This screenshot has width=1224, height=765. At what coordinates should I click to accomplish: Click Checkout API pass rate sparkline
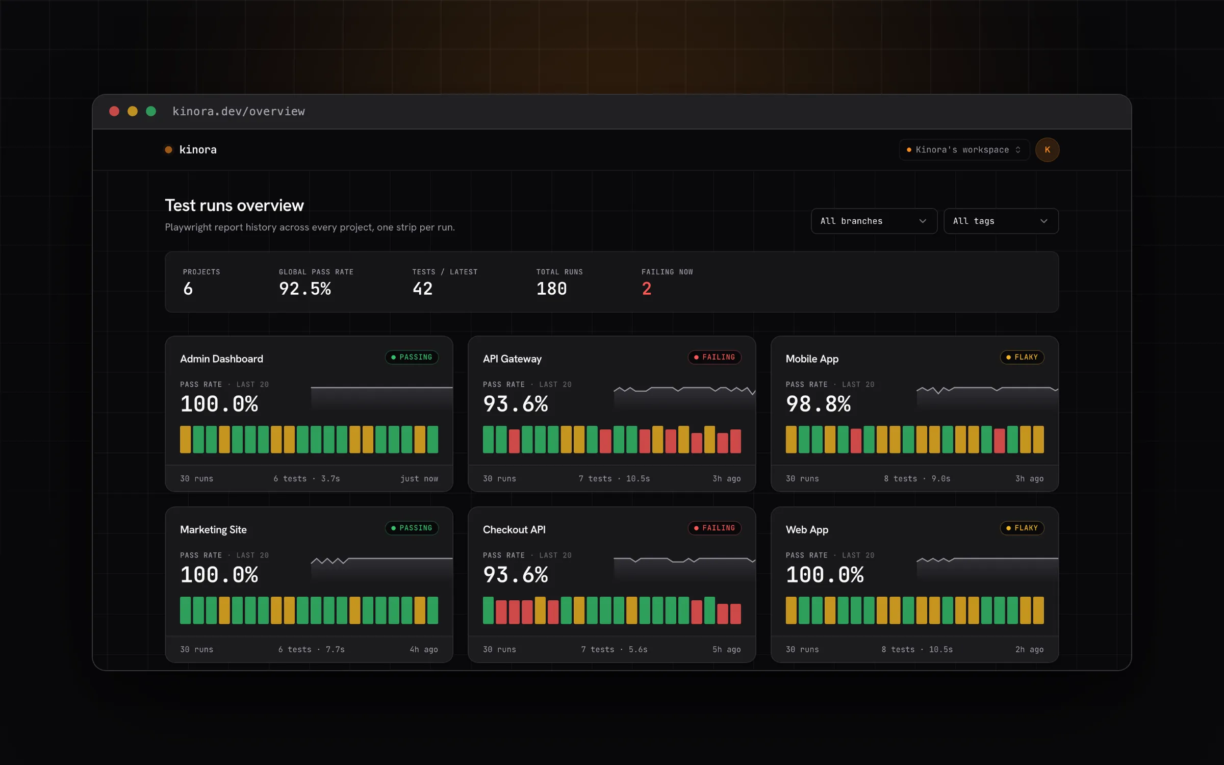(x=684, y=569)
